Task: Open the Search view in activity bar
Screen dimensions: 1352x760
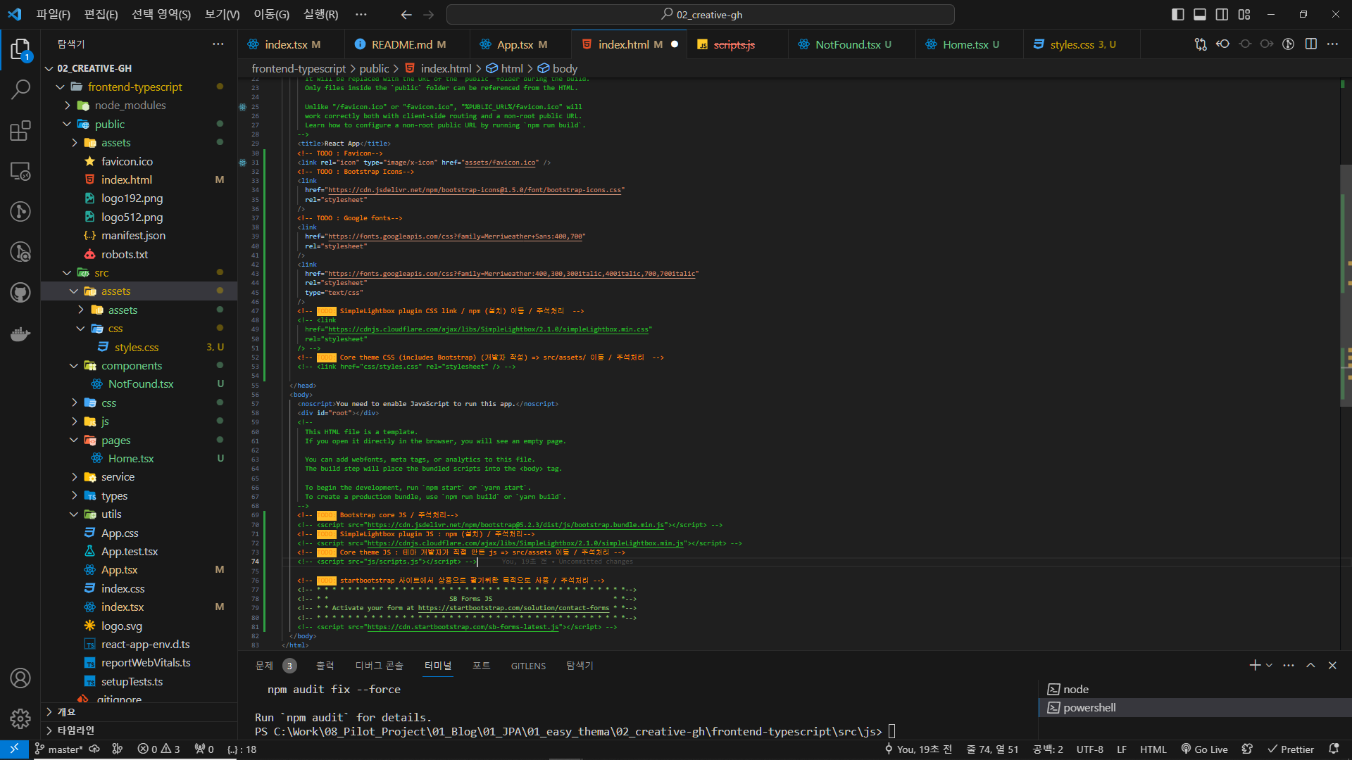Action: 20,89
